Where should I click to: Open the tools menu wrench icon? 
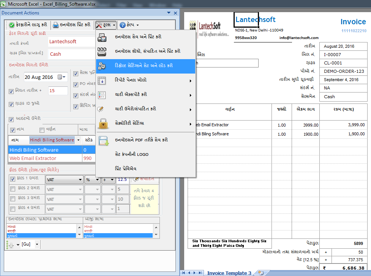pyautogui.click(x=99, y=25)
